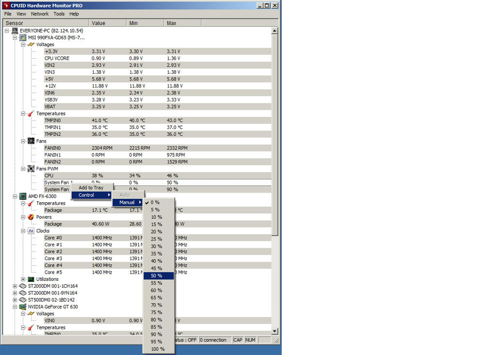The width and height of the screenshot is (497, 355).
Task: Click the Clocks waveform icon
Action: tap(31, 231)
